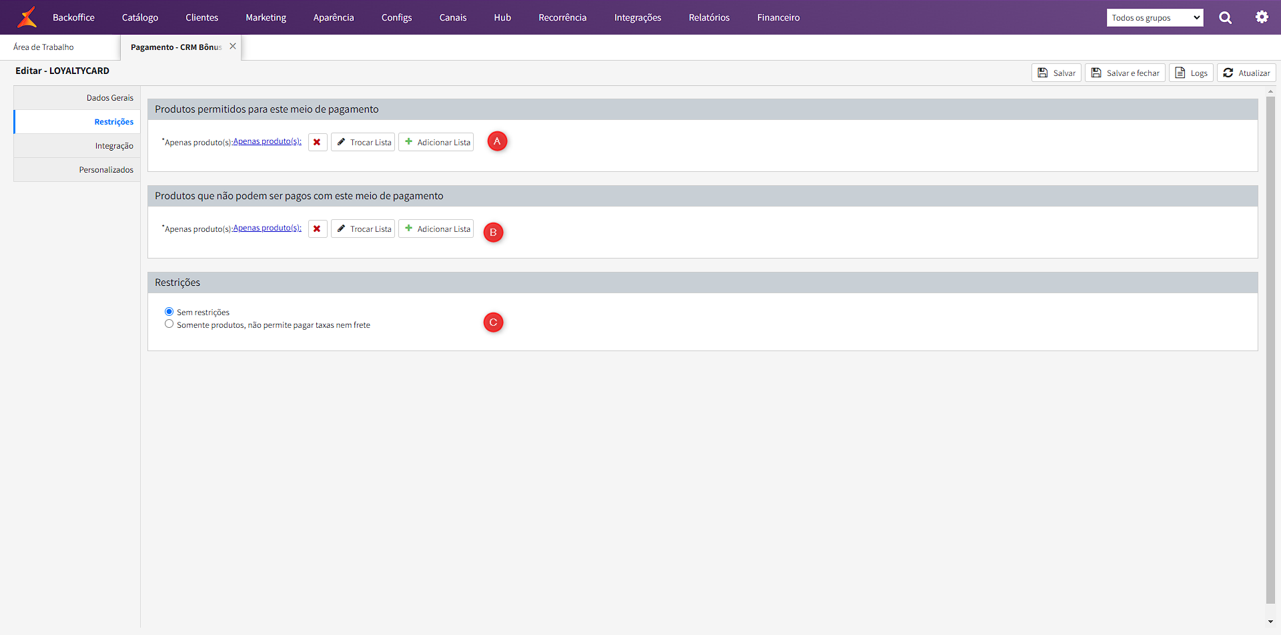Close the Pagamento - CRM Bônus tab
Screen dimensions: 1281x635
click(233, 47)
